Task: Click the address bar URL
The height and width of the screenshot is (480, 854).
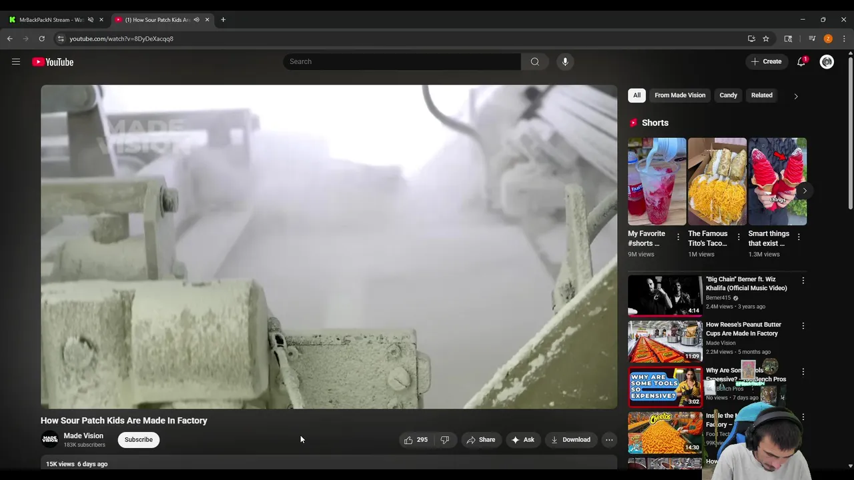Action: tap(121, 39)
